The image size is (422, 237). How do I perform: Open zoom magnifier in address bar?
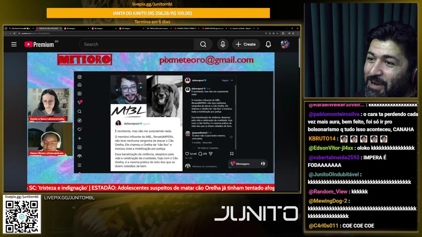pos(266,33)
